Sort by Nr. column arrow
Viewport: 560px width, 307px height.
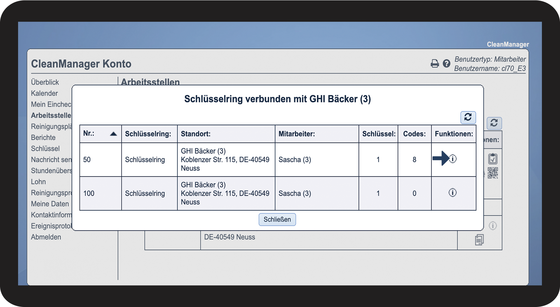coord(113,134)
